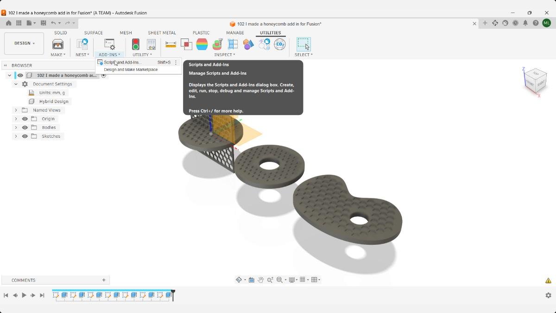Choose Scripts and Add-Ins menu entry

tap(138, 62)
